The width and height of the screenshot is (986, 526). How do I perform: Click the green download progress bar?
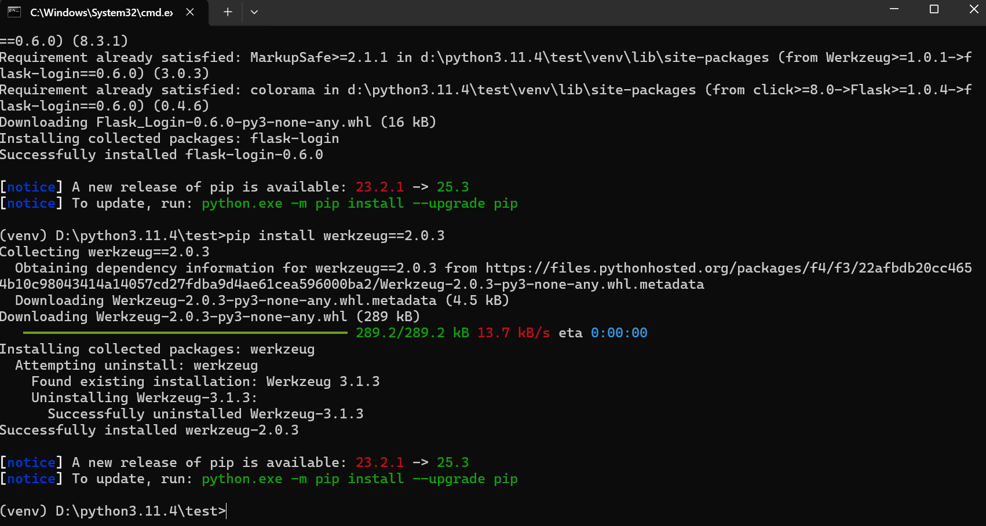tap(185, 333)
